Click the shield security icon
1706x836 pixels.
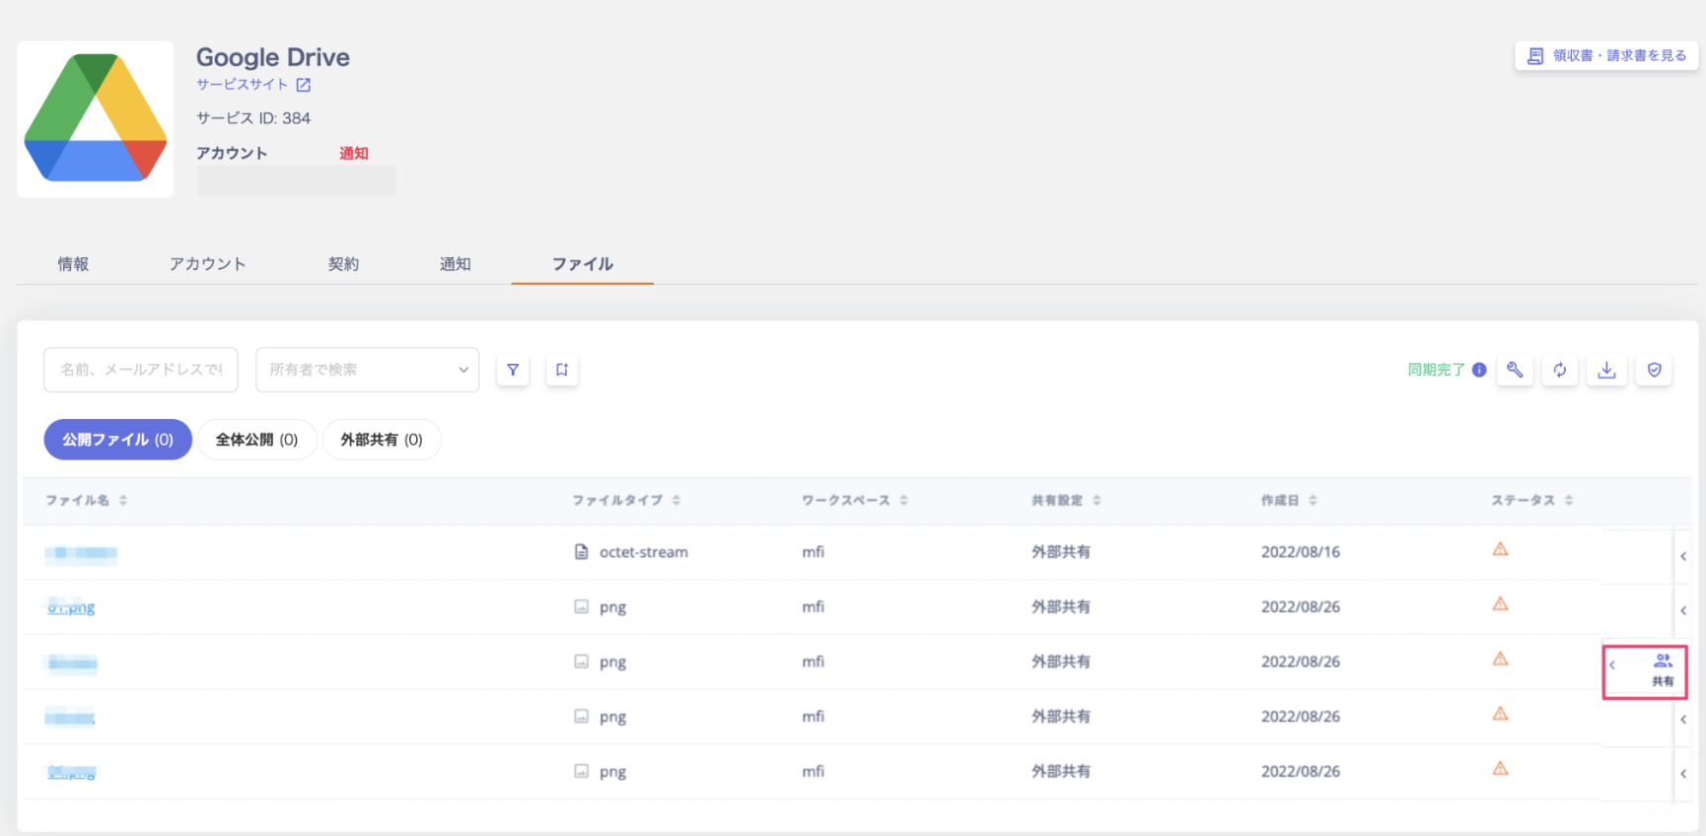[1655, 371]
